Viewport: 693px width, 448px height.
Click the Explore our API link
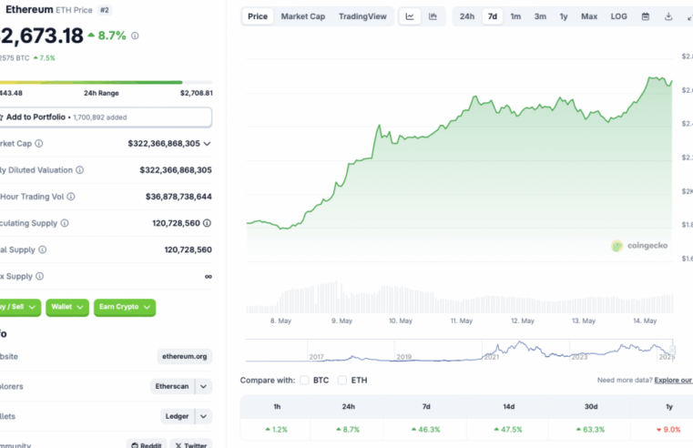coord(674,380)
